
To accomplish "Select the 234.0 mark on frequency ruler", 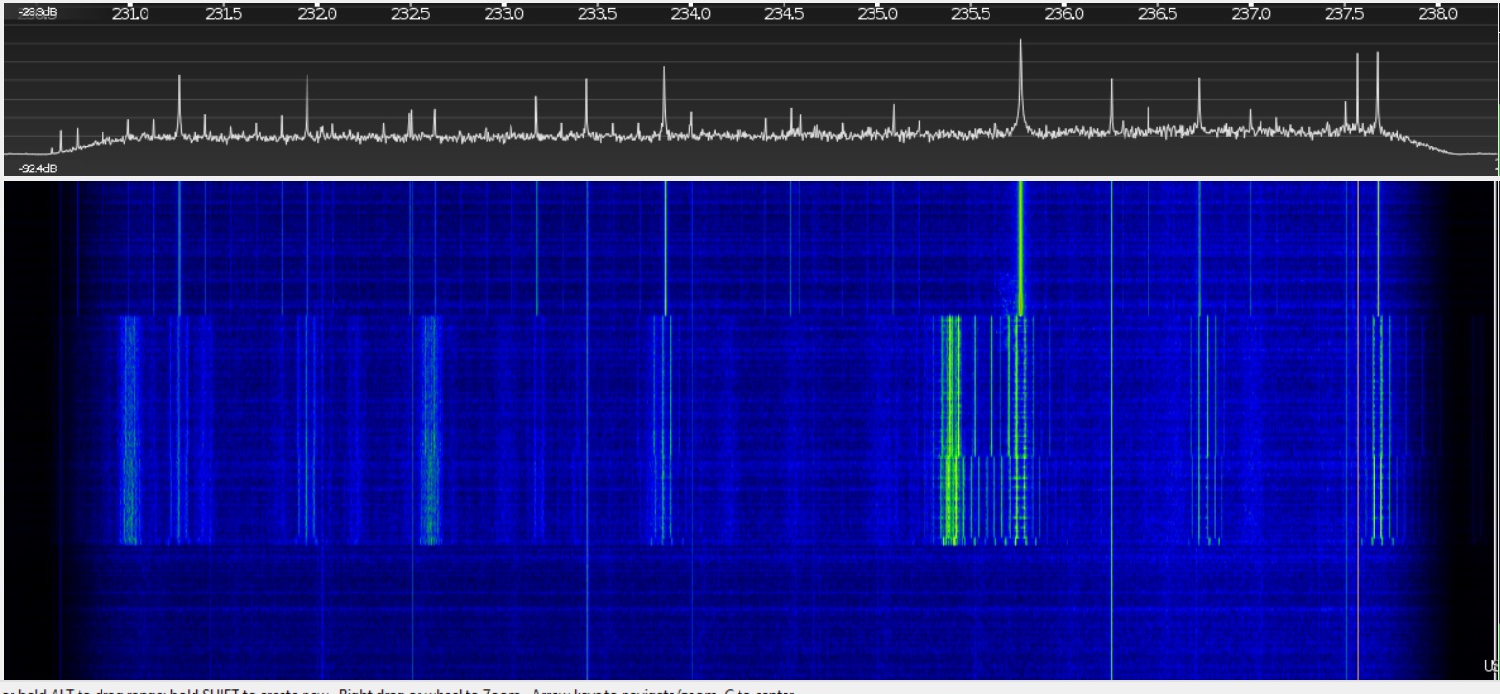I will (691, 13).
